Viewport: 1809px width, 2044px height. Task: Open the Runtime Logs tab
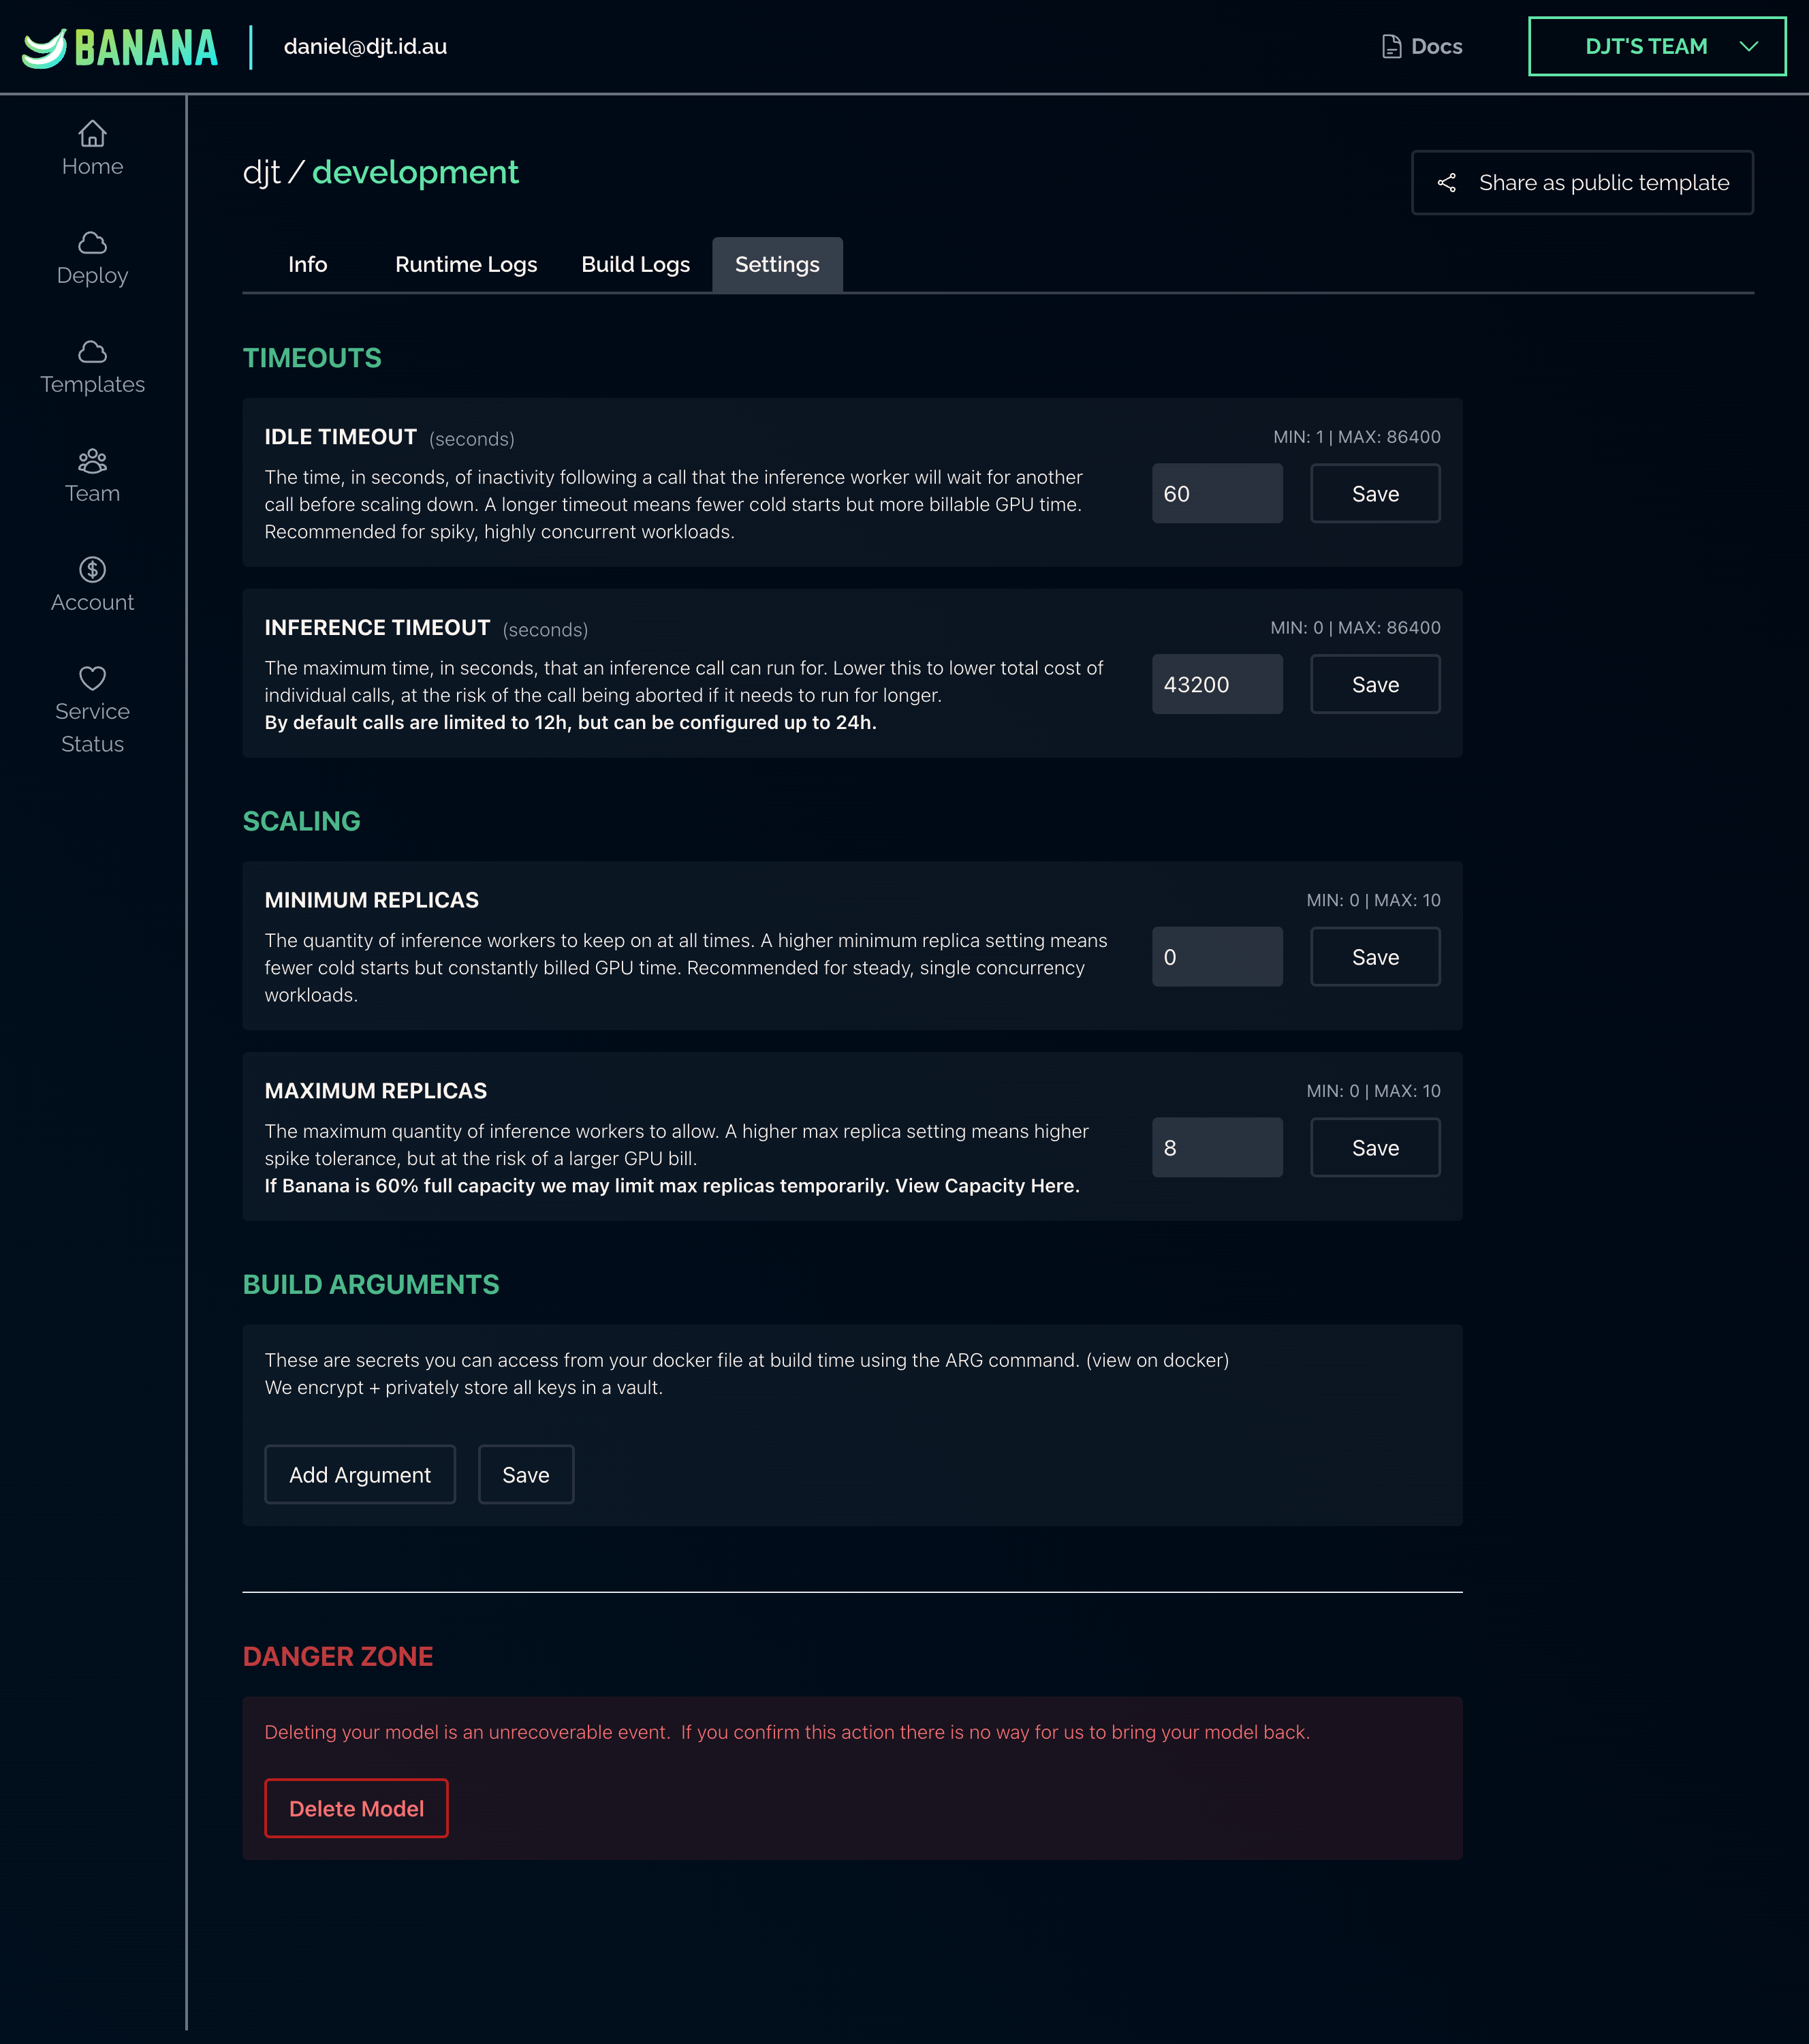[x=466, y=265]
